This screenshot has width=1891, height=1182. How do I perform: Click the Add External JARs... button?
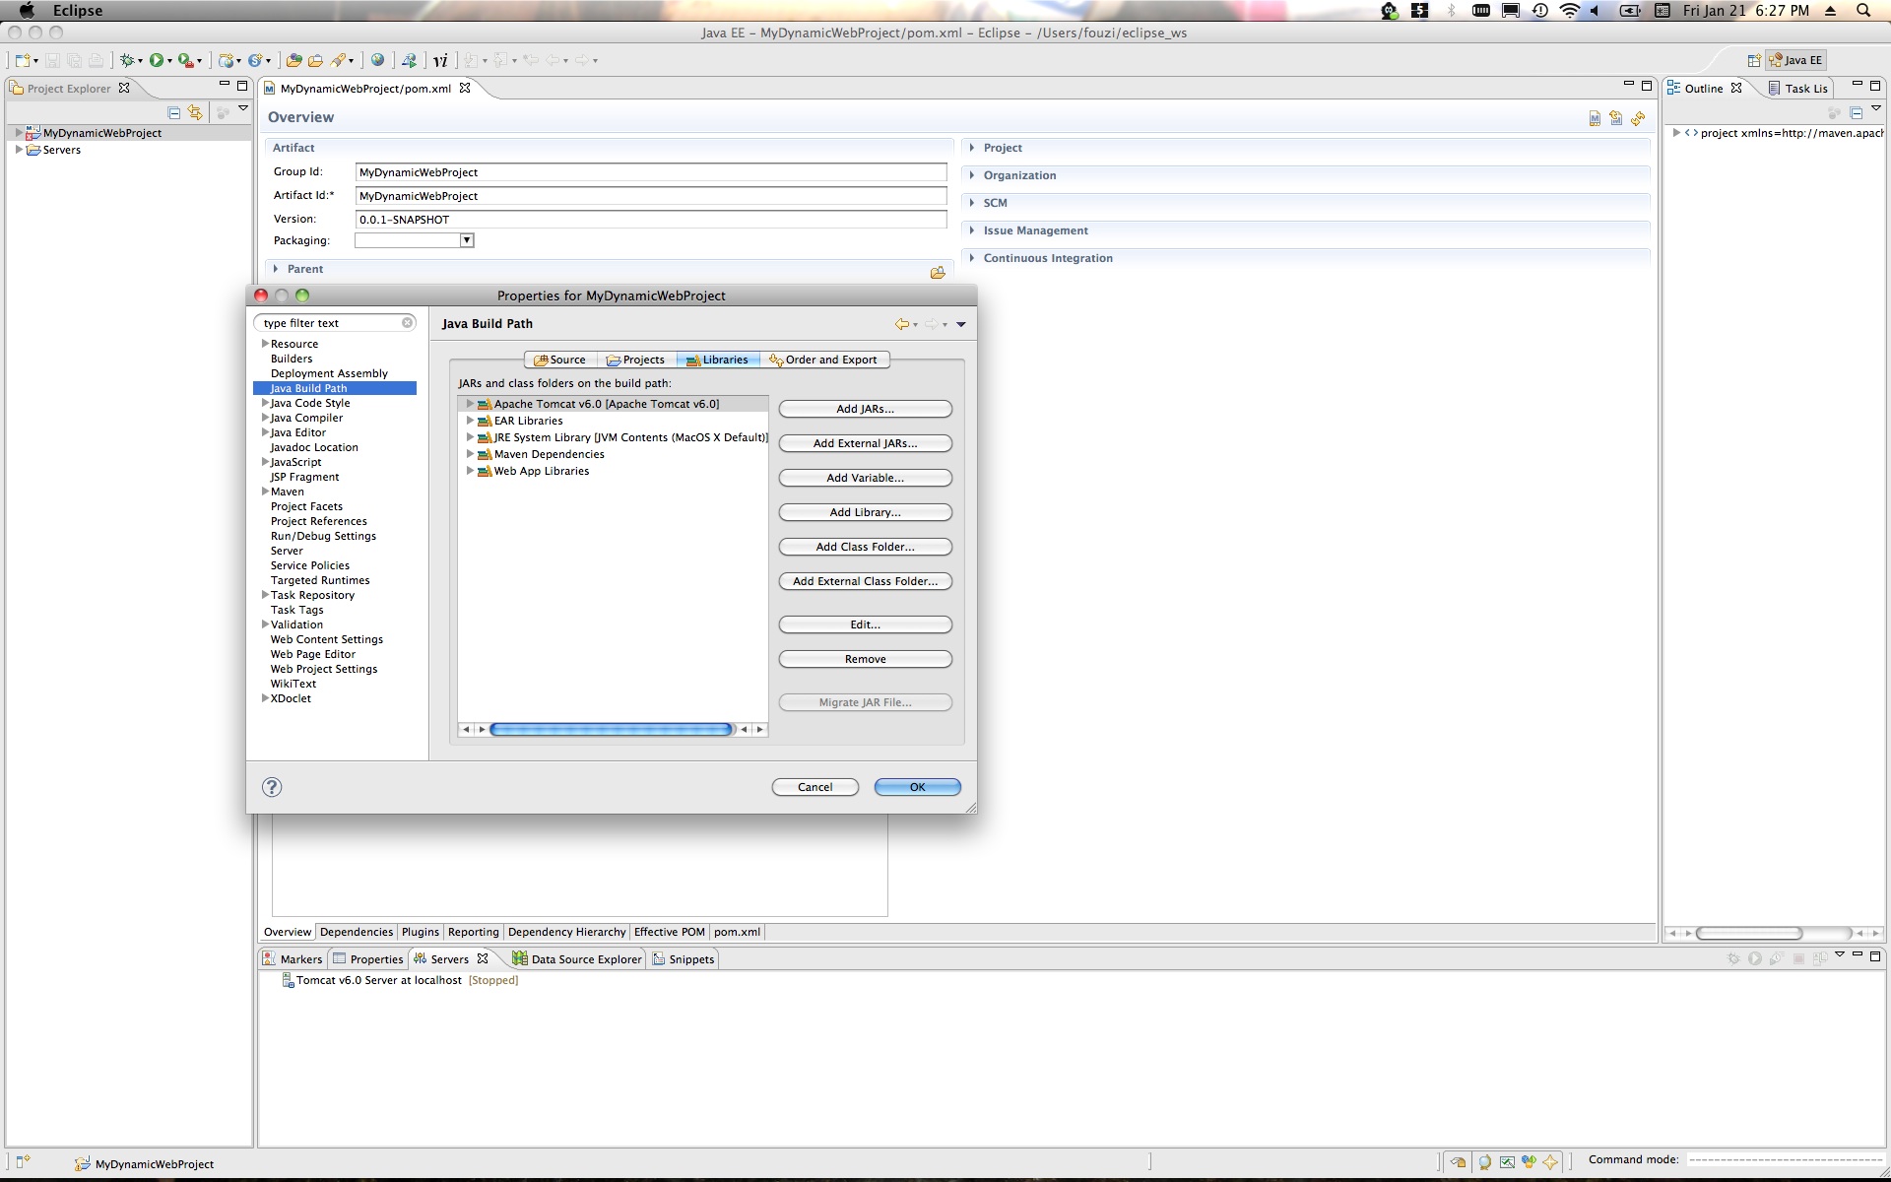(865, 443)
